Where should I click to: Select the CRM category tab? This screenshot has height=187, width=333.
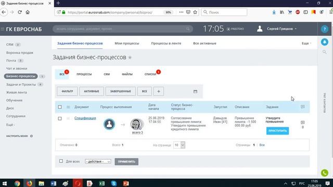point(107,74)
